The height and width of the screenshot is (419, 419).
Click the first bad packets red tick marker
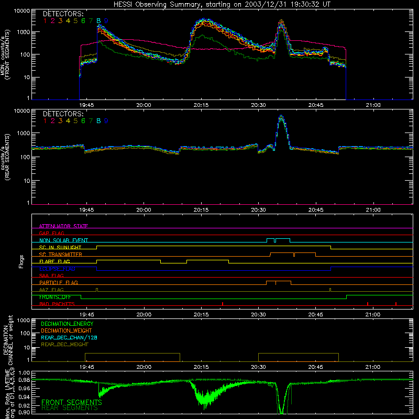pos(223,304)
